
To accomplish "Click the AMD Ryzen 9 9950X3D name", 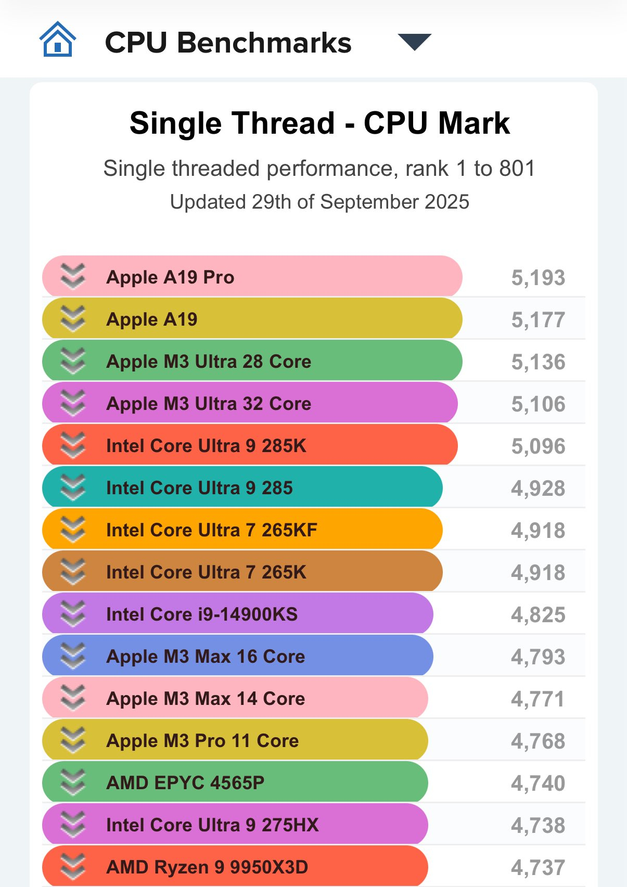I will (x=207, y=867).
